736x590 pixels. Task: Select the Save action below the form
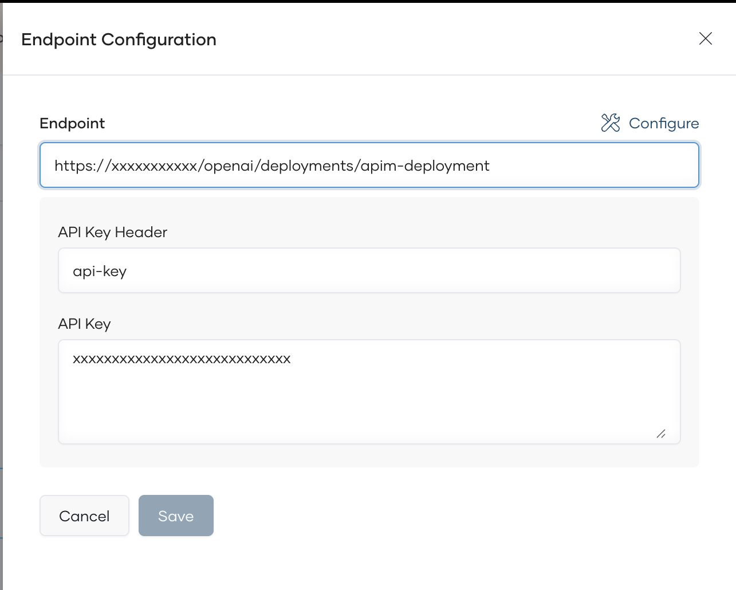(x=176, y=516)
